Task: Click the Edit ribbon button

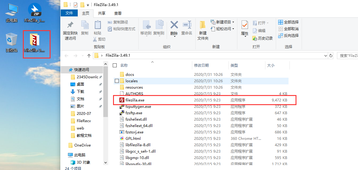Action: (x=259, y=31)
